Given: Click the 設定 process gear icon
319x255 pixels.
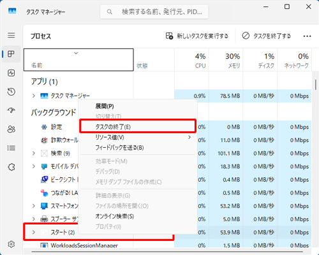Looking at the screenshot, I should click(44, 127).
